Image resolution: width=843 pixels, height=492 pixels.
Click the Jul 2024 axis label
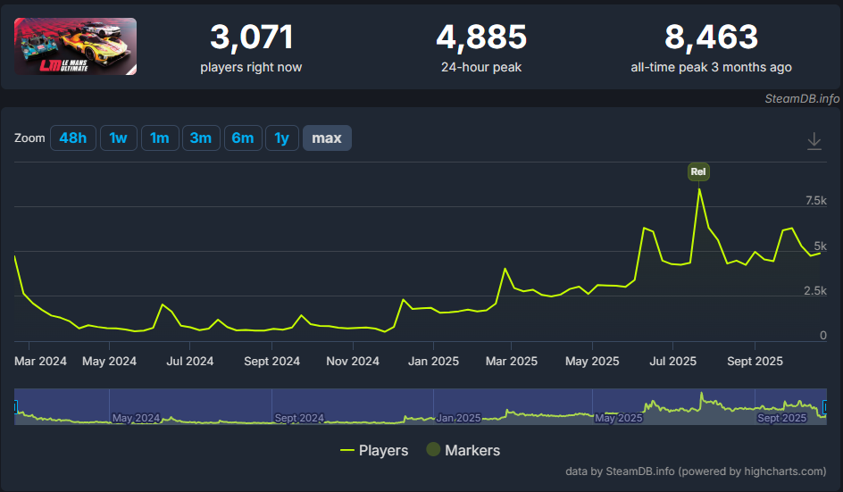190,362
